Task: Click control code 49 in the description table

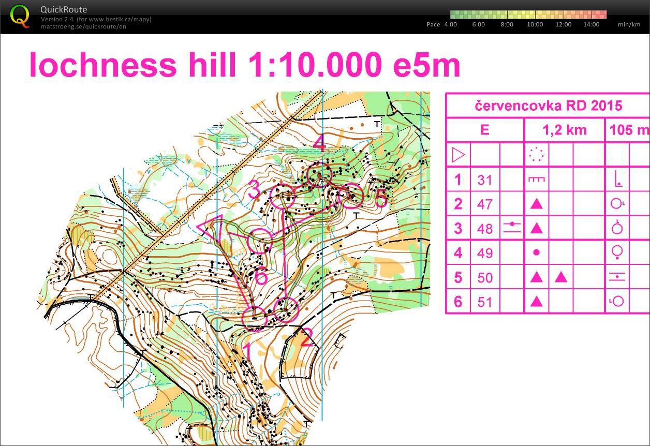Action: pyautogui.click(x=485, y=253)
